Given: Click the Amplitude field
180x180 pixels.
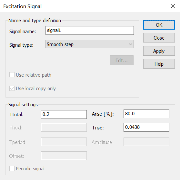Looking at the screenshot, I should click(146, 142).
